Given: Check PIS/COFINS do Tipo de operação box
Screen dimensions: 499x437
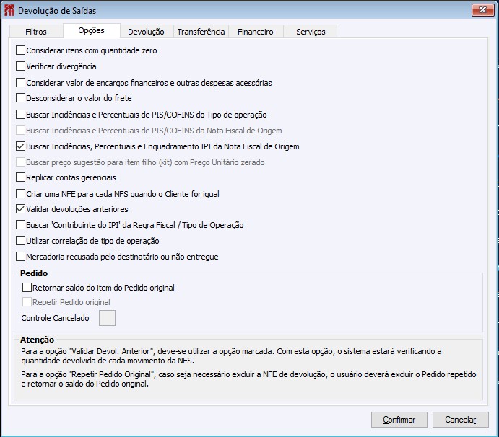Looking at the screenshot, I should (x=21, y=115).
